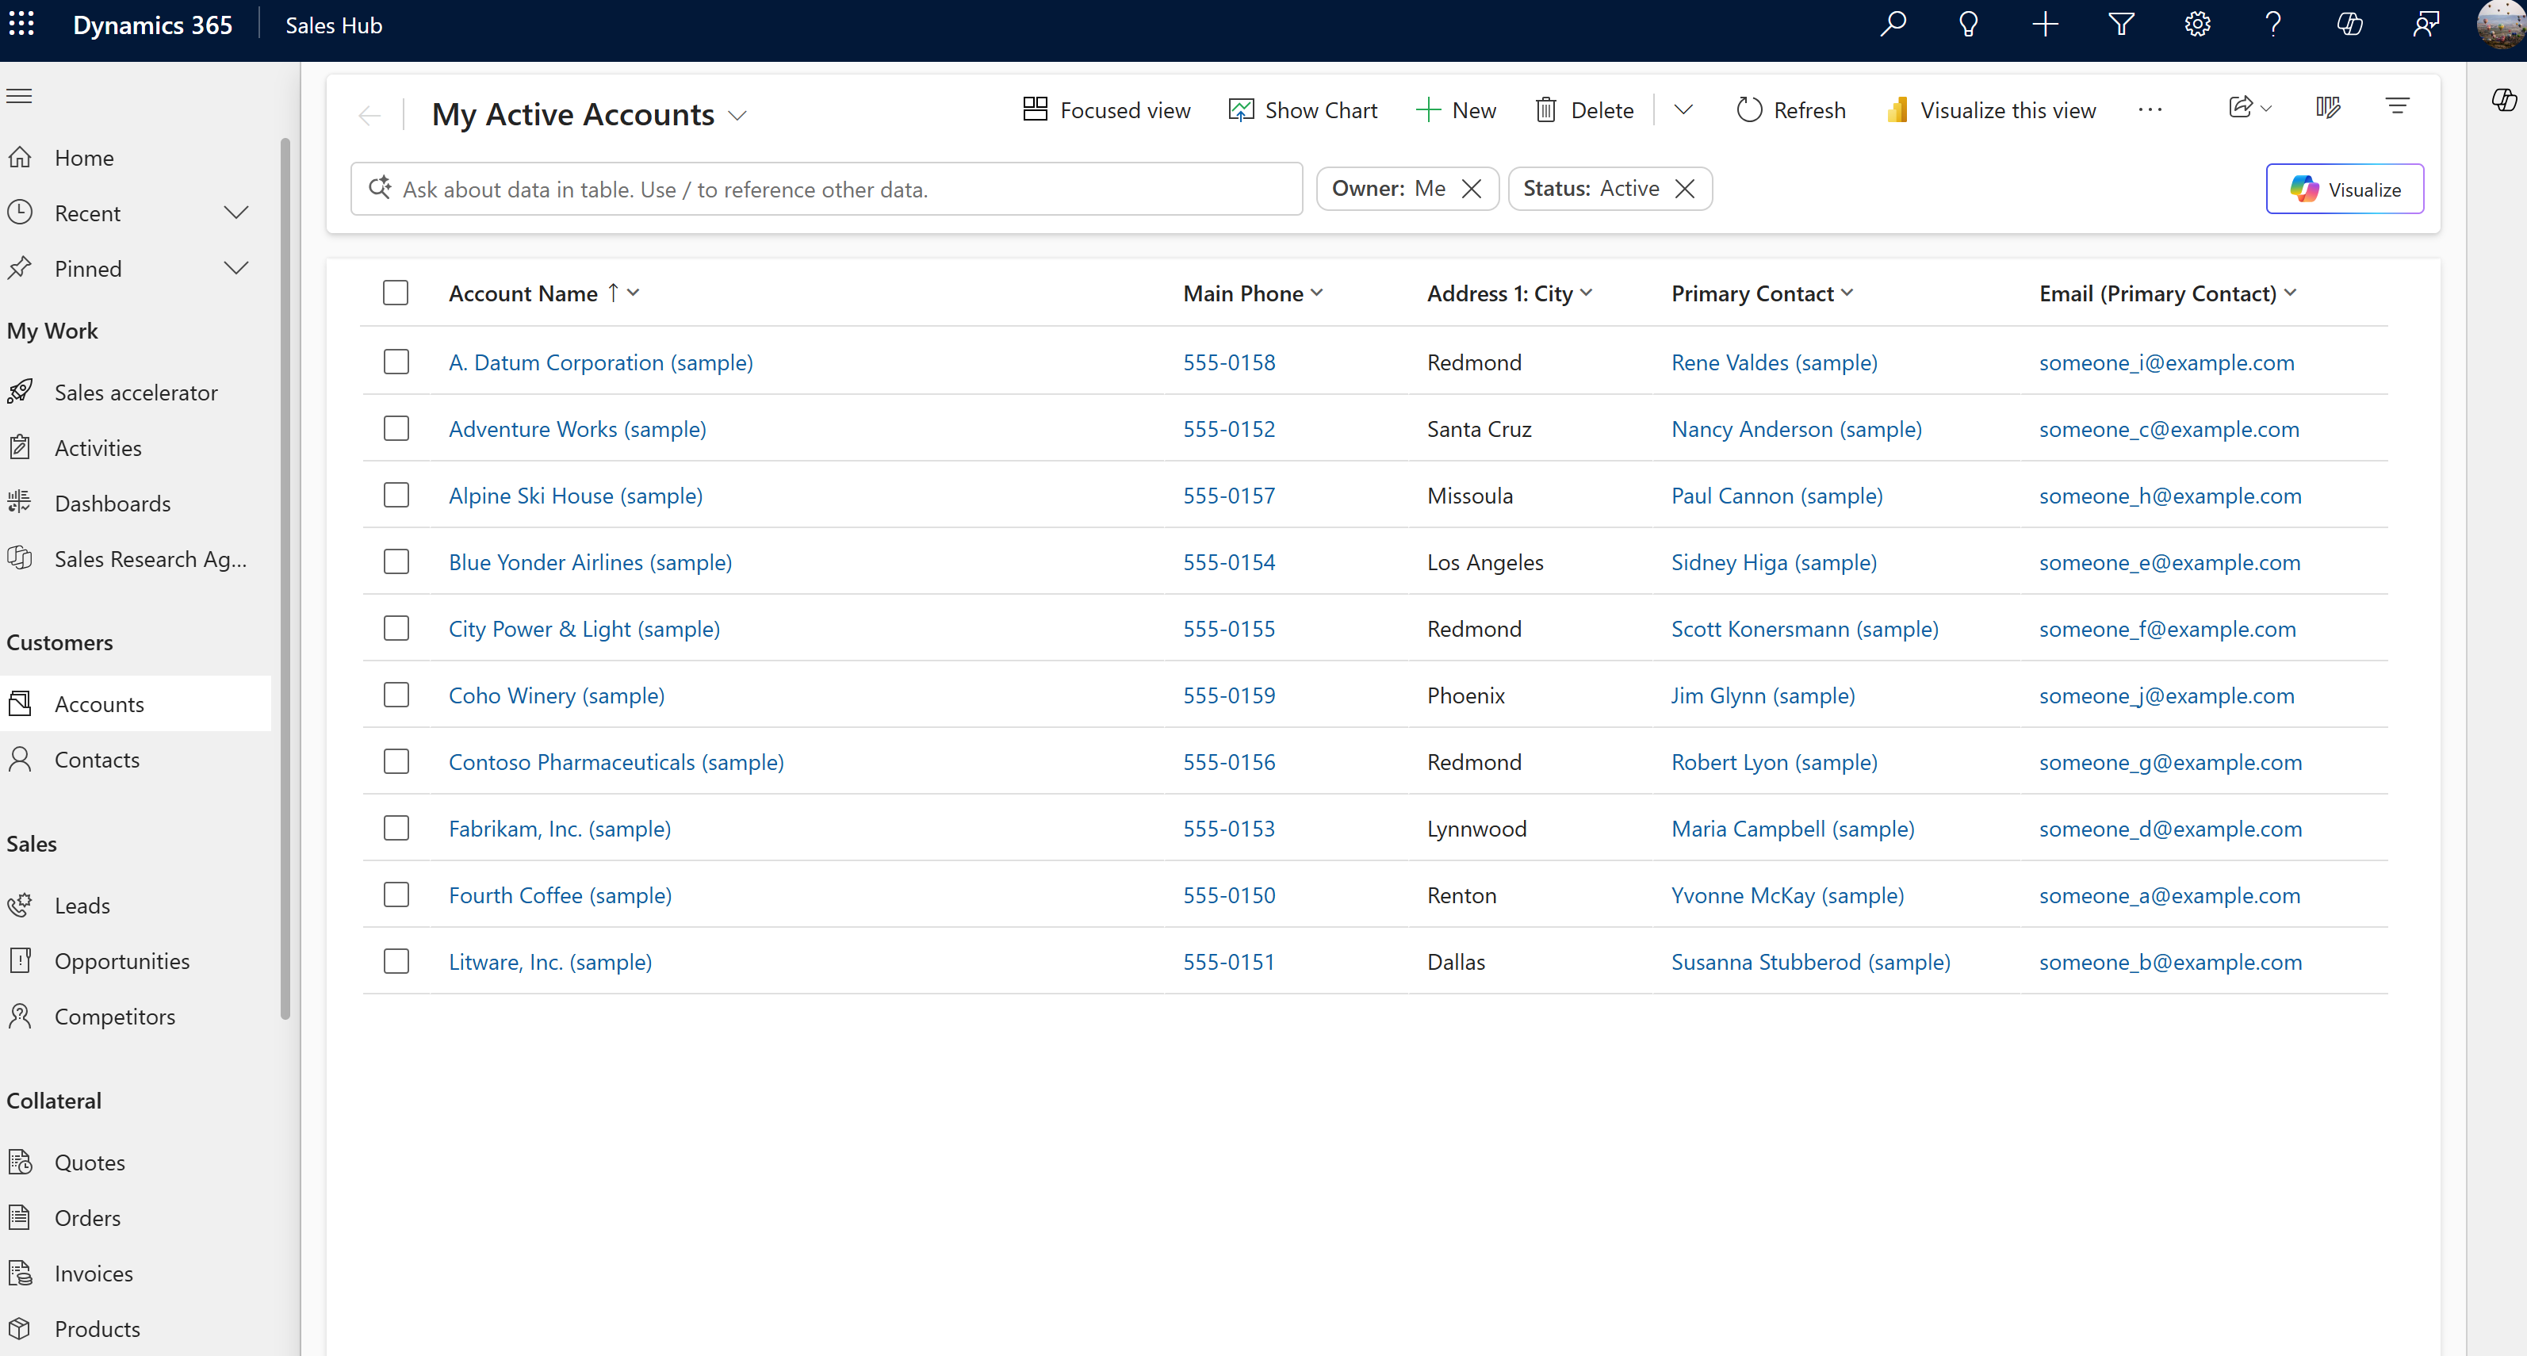2527x1356 pixels.
Task: Click Visualize this view
Action: pyautogui.click(x=1991, y=110)
